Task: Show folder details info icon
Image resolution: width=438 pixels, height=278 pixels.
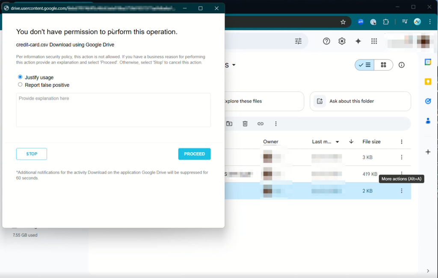Action: click(401, 65)
